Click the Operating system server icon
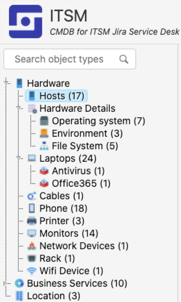Screen dimensions: 181x302 (44, 121)
